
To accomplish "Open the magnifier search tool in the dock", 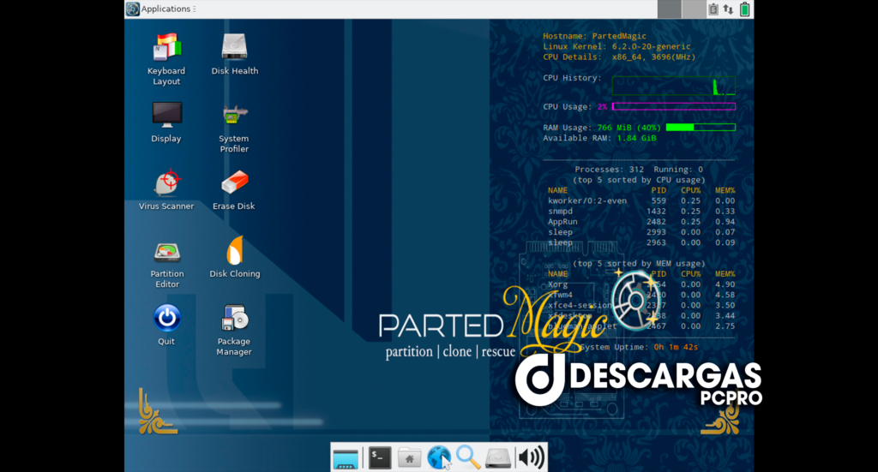I will click(468, 457).
